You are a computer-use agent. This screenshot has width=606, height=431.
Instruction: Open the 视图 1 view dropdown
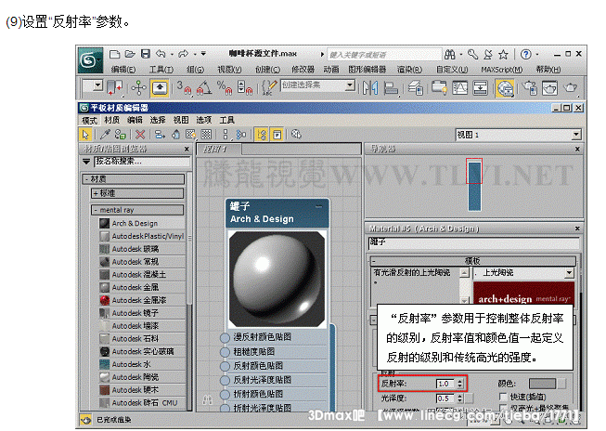576,135
